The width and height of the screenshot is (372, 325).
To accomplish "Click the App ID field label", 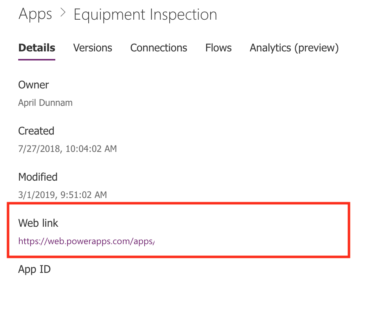I will point(34,269).
